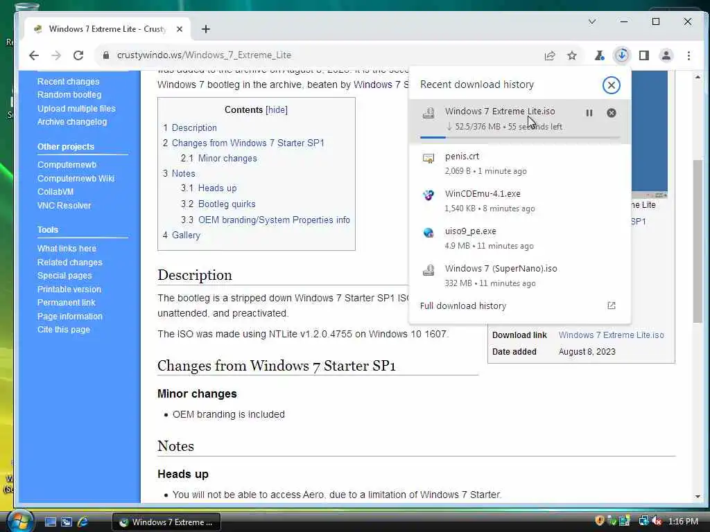Cancel the Windows 7 Extreme Lite.iso download
The image size is (710, 532).
pos(612,113)
